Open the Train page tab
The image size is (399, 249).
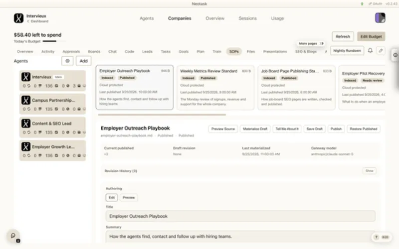[217, 51]
